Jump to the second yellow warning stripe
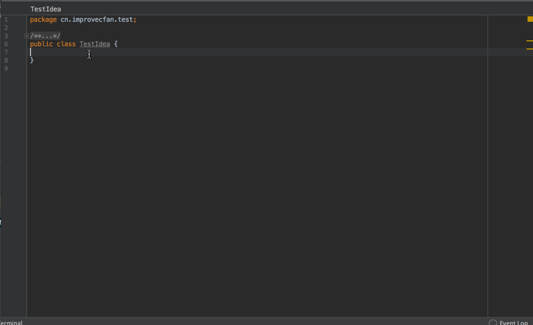533x325 pixels. click(529, 49)
